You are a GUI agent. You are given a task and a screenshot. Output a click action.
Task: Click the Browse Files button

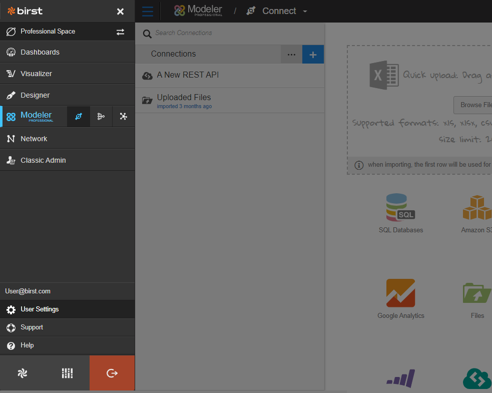point(473,105)
